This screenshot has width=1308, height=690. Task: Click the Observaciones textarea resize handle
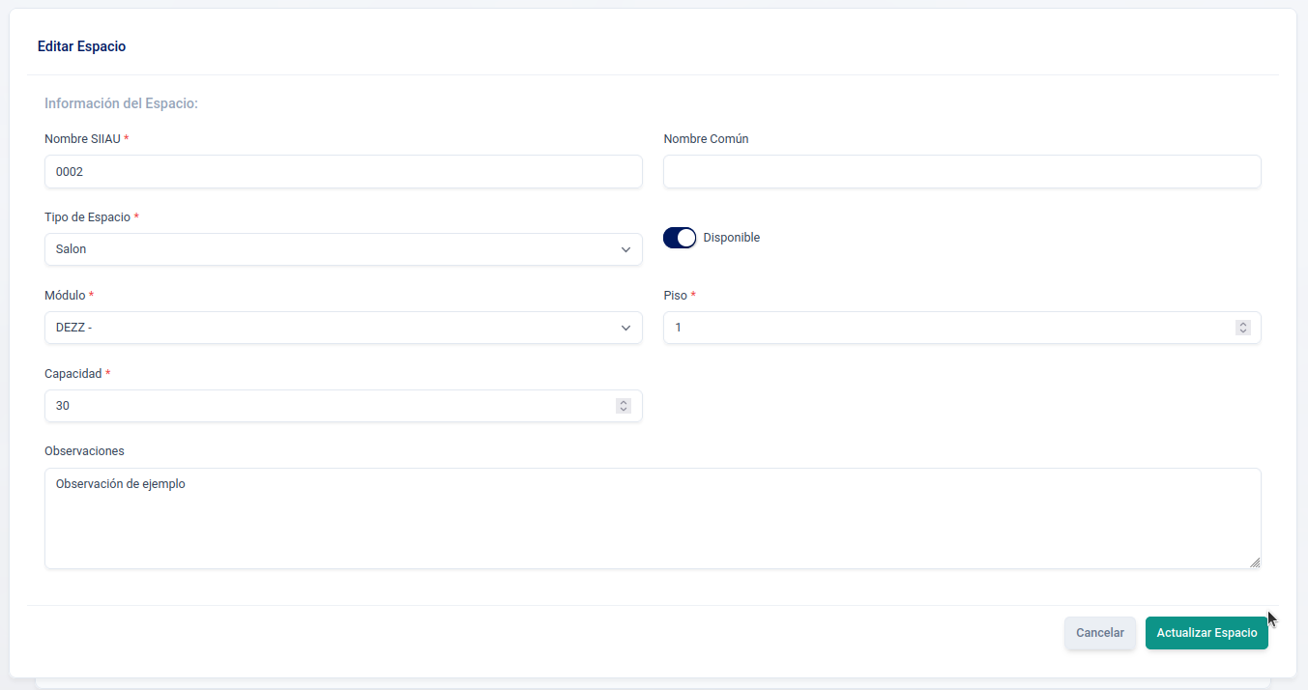pos(1254,561)
